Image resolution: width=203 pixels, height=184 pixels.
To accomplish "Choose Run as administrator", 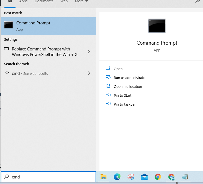I will [x=130, y=78].
